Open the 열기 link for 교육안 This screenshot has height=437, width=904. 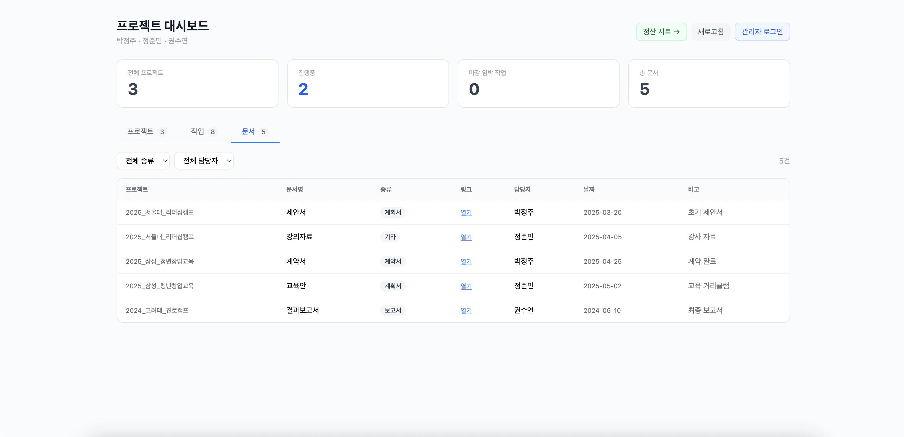(x=466, y=286)
